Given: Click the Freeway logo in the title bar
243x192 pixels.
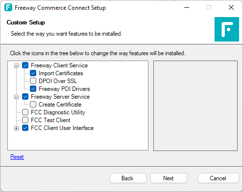Looking at the screenshot, I should 8,7.
